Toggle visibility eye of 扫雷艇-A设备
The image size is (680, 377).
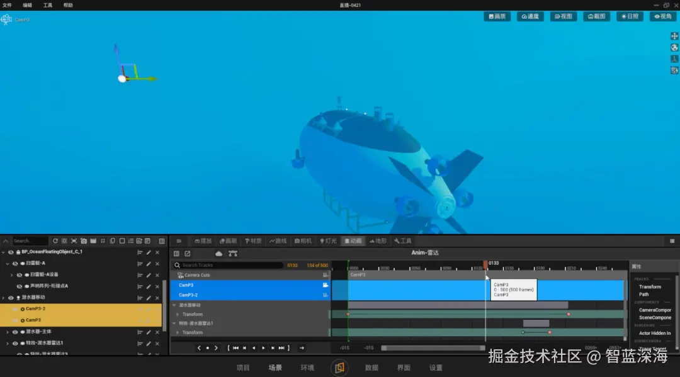point(20,275)
